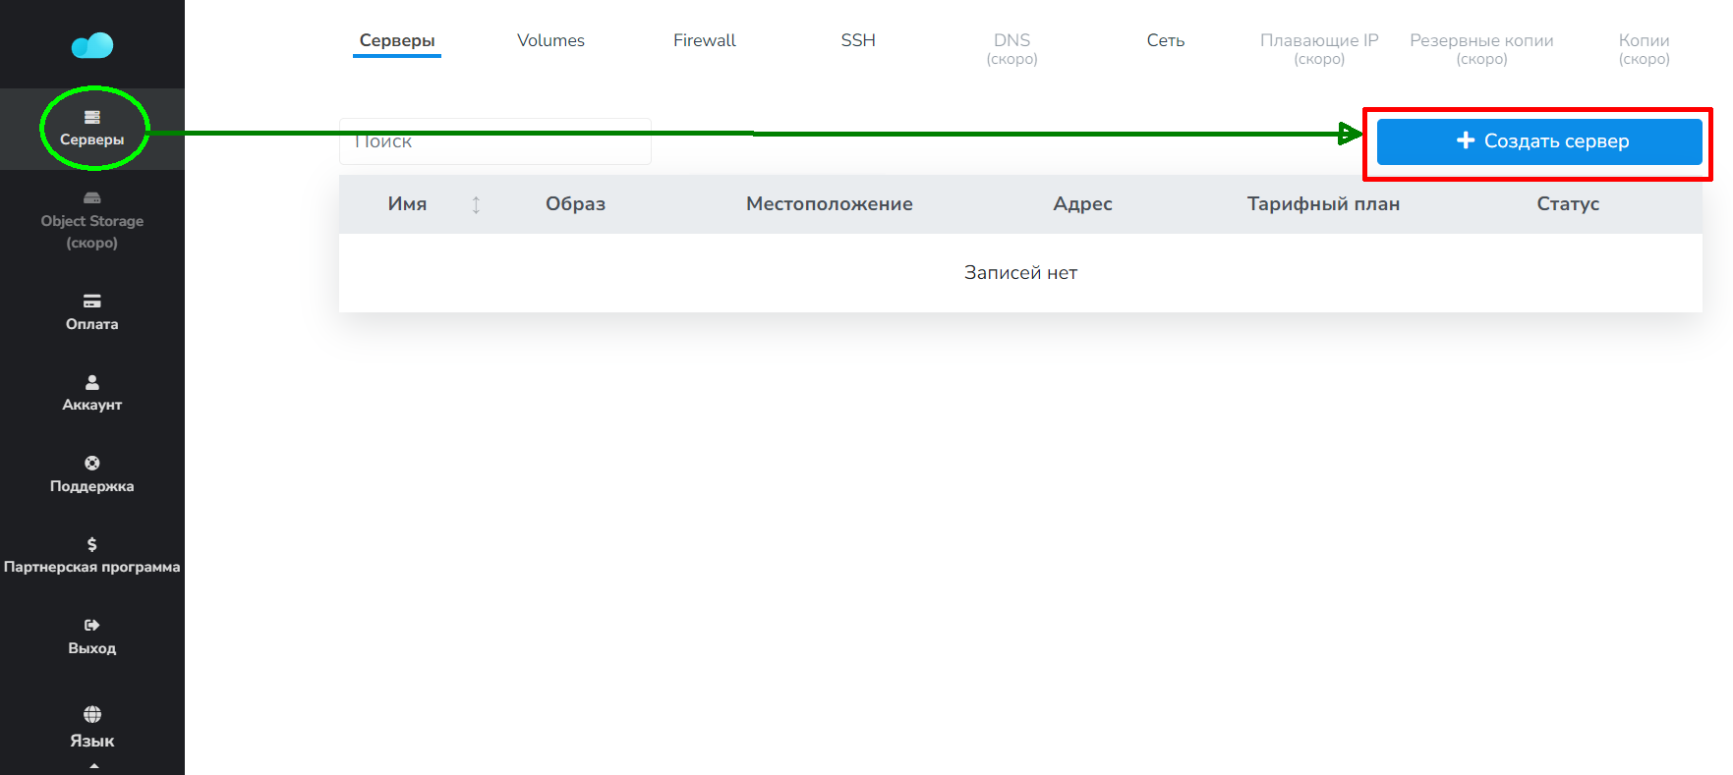Click the Создать сервер button
Viewport: 1733px width, 775px height.
(1539, 141)
